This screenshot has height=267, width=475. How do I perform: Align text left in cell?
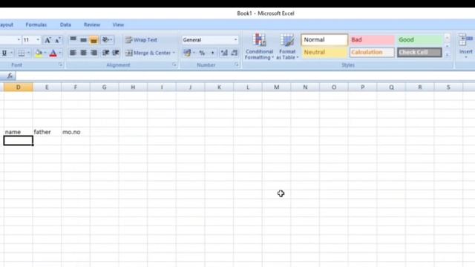[x=73, y=53]
